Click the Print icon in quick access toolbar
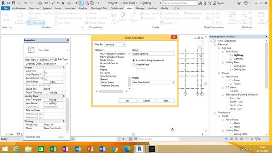 (40, 3)
